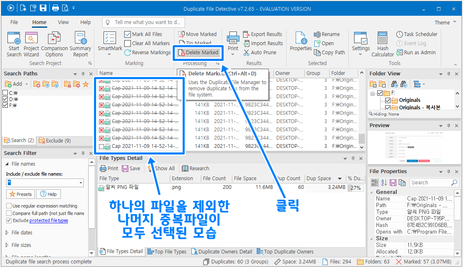Open the Summary Report
Screen dimensions: 463x268
(80, 44)
